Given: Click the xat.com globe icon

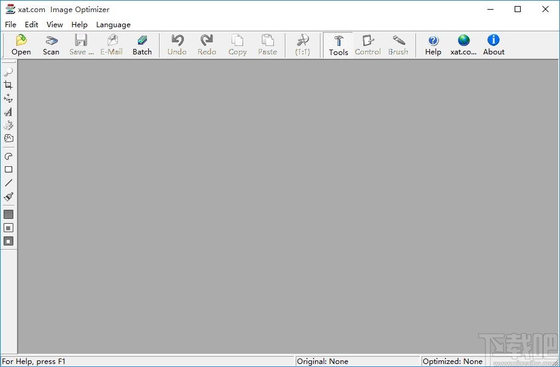Looking at the screenshot, I should 464,40.
